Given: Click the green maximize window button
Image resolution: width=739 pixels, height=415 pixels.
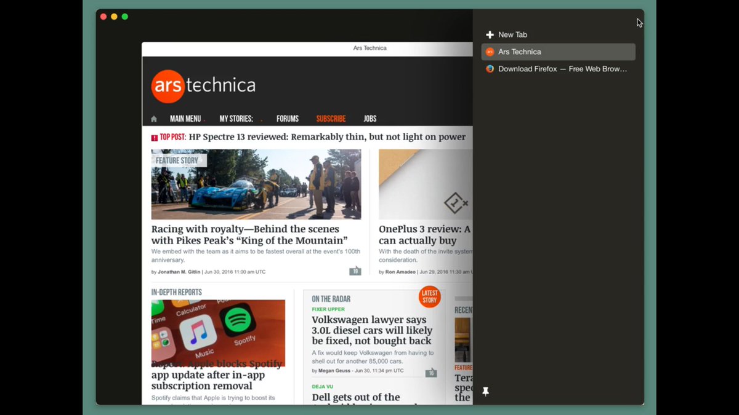Looking at the screenshot, I should point(125,17).
